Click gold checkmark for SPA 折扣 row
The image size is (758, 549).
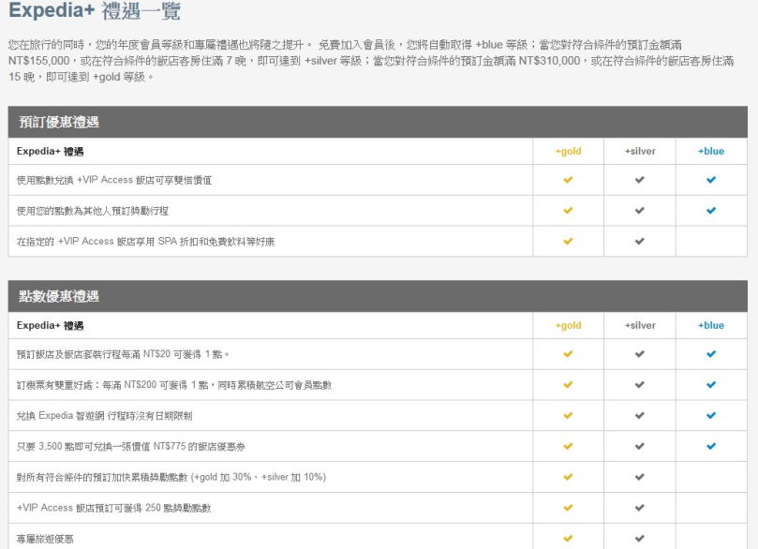coord(568,241)
